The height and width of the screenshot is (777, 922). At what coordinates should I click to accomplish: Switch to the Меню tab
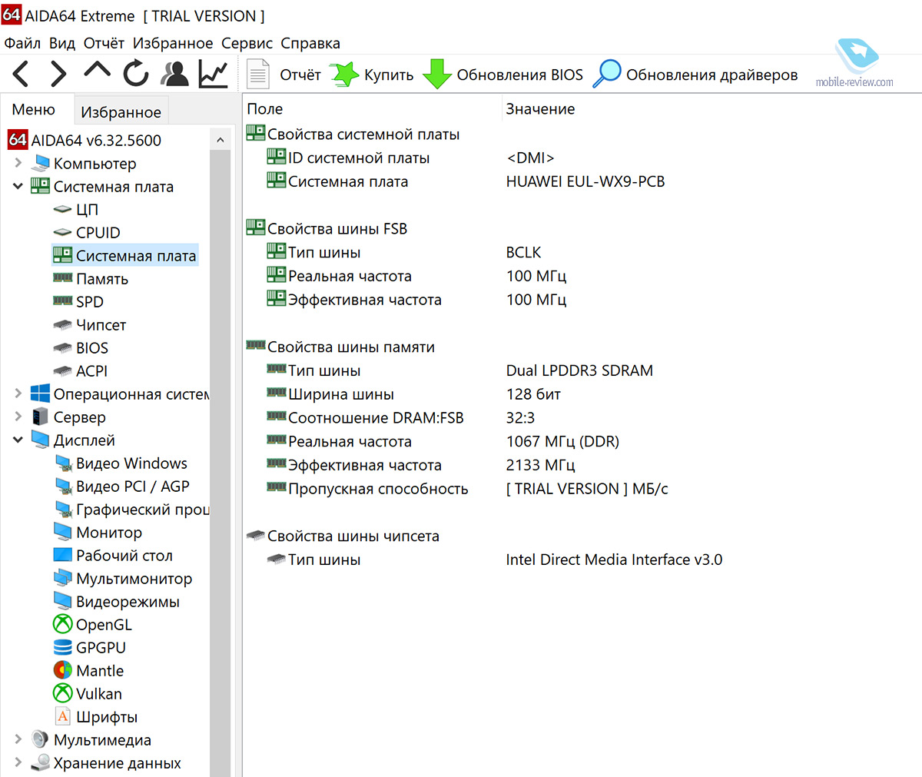(x=34, y=110)
